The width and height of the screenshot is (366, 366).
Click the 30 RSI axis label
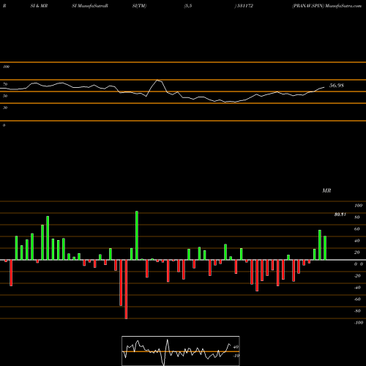[5, 108]
